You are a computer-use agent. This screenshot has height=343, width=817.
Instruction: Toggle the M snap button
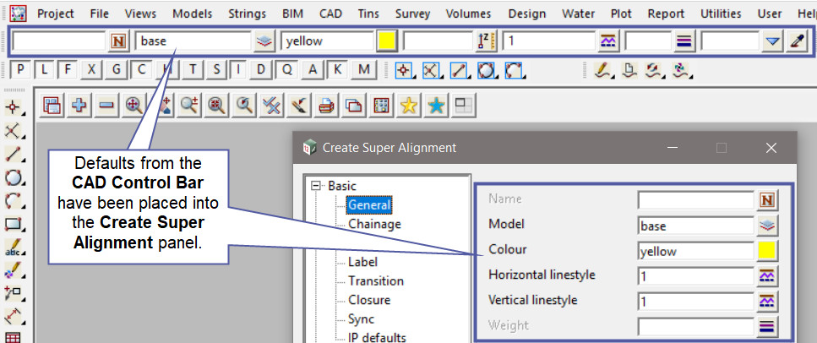tap(362, 70)
